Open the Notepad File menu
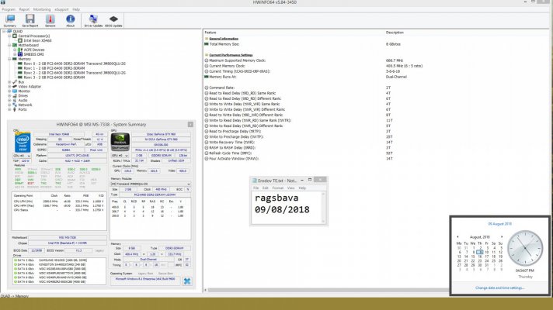This screenshot has height=310, width=553. [x=256, y=188]
